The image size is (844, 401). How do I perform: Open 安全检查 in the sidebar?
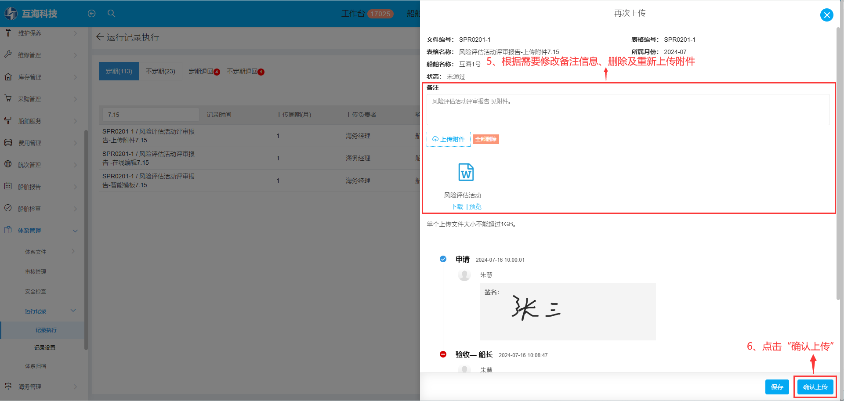coord(36,291)
